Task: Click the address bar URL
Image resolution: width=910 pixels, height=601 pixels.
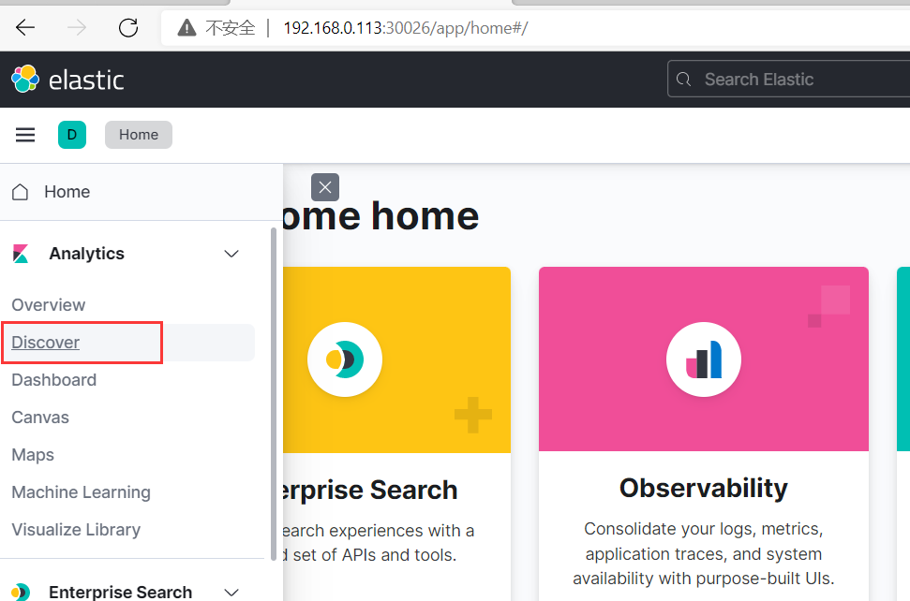Action: click(405, 28)
